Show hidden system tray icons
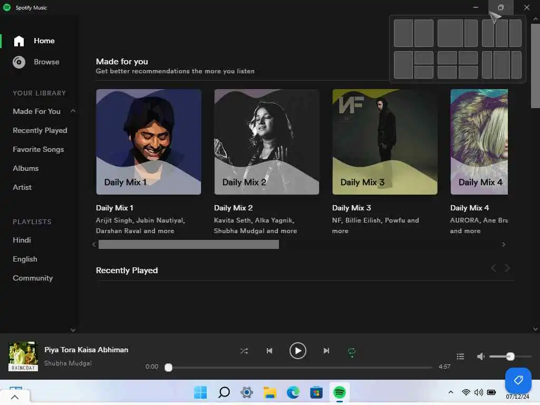Image resolution: width=540 pixels, height=405 pixels. point(451,392)
